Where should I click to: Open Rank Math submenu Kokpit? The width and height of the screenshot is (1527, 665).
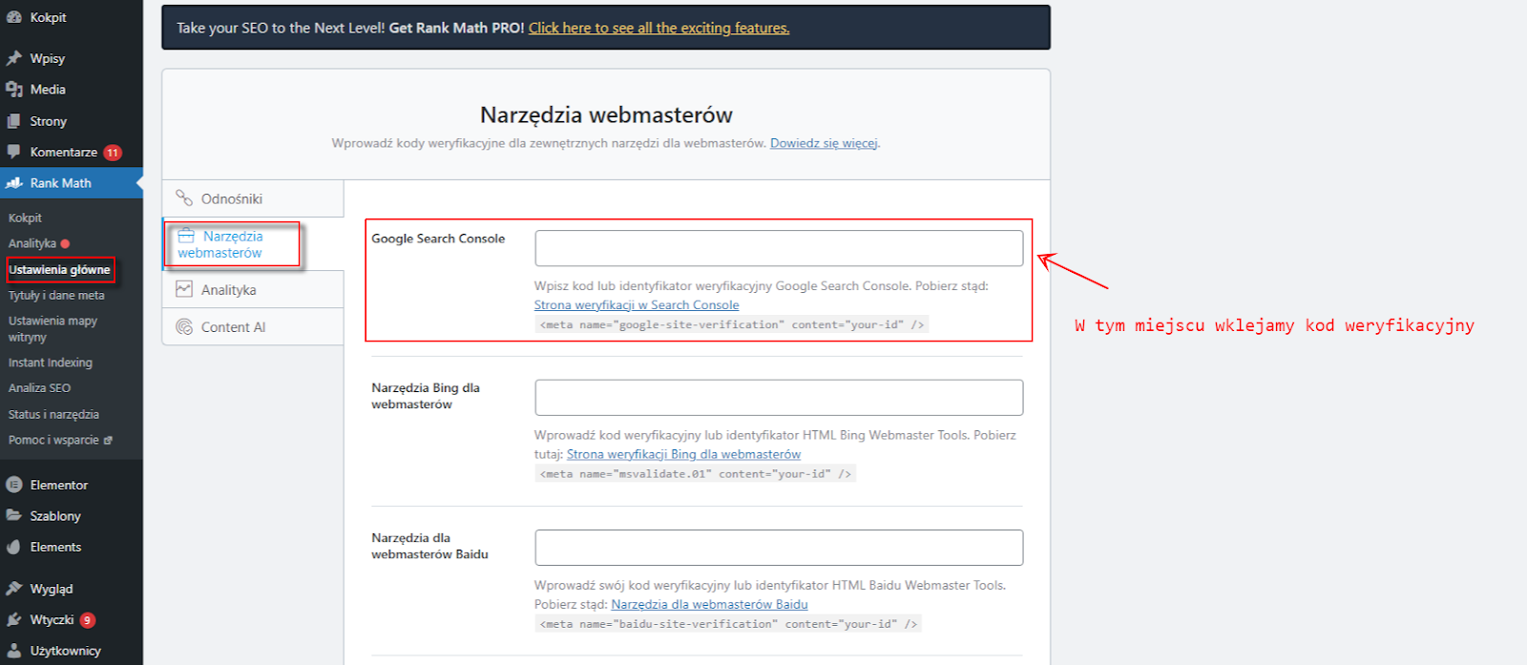coord(25,218)
